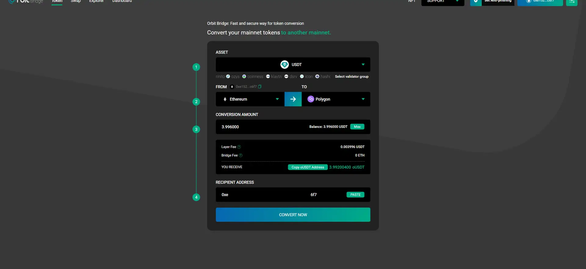Switch to the Swap tab

tap(76, 2)
